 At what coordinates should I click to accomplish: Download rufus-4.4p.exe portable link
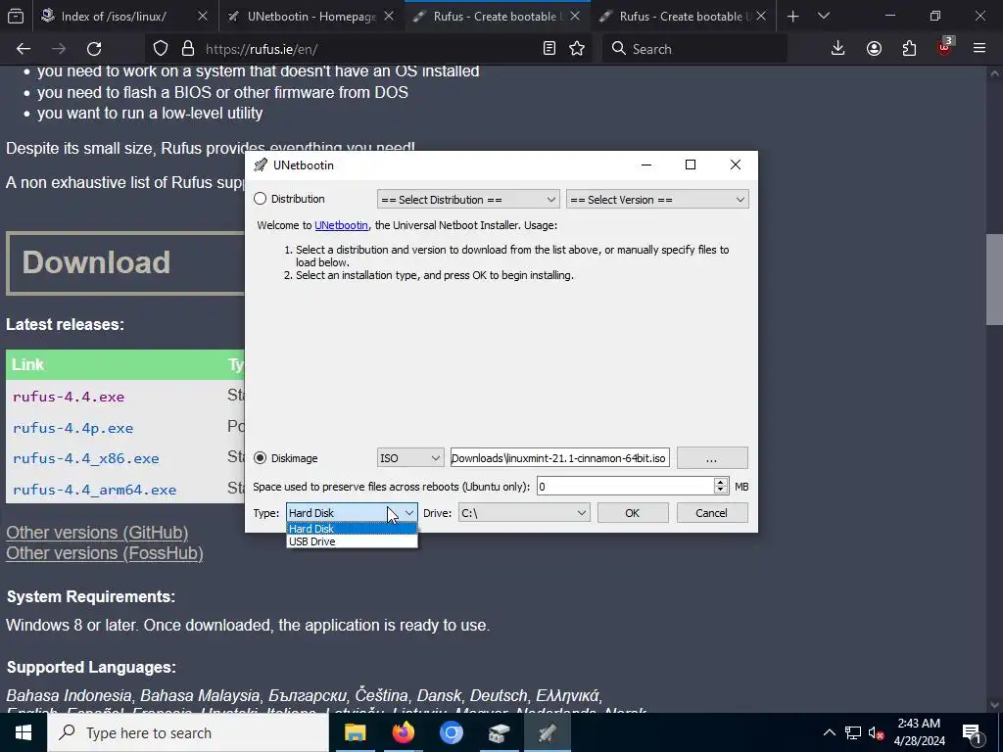coord(72,428)
